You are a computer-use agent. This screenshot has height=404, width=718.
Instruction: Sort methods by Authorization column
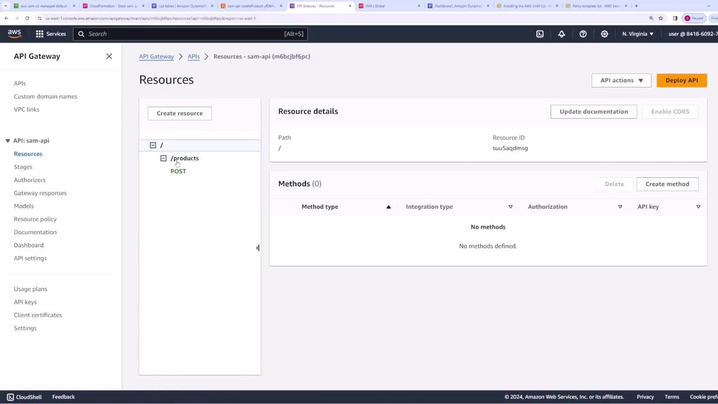click(x=620, y=206)
